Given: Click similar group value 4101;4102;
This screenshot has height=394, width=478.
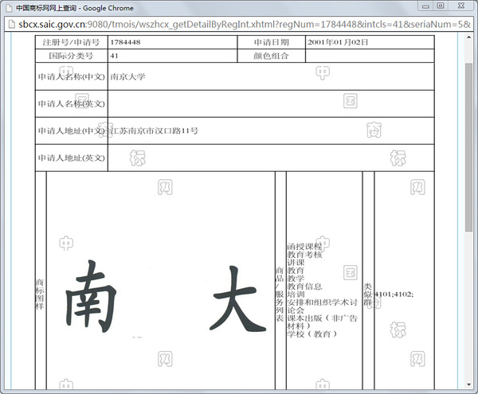Looking at the screenshot, I should (x=394, y=295).
